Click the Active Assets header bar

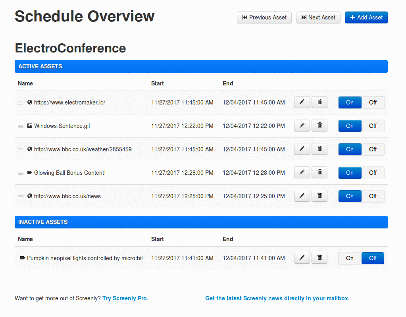201,66
